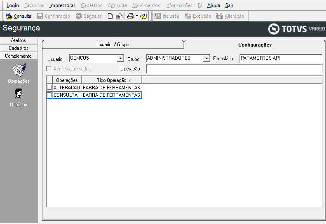Click the Cancelar toolbar button
This screenshot has height=224, width=326.
tap(89, 16)
